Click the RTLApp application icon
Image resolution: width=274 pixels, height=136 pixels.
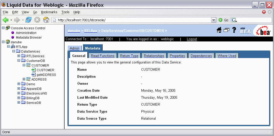click(13, 47)
